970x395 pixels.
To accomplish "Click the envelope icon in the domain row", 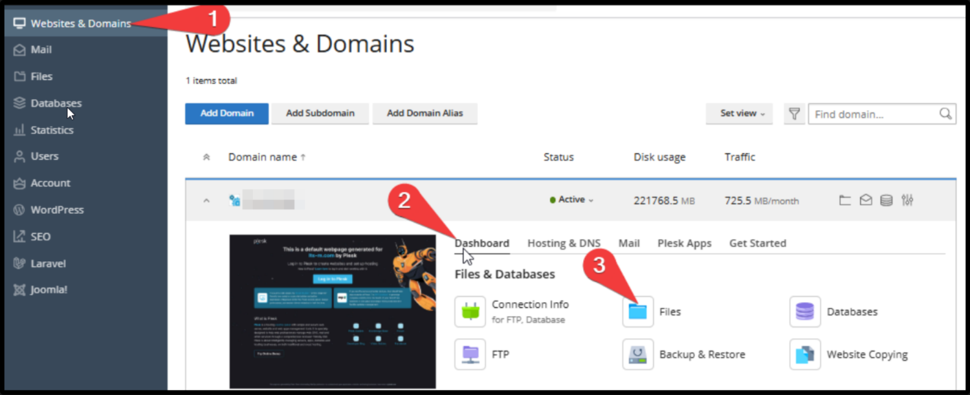I will (865, 201).
